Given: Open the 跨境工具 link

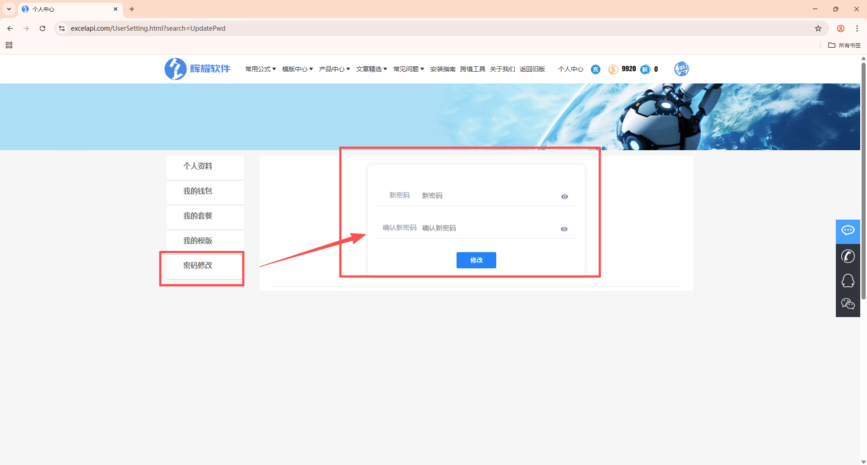Looking at the screenshot, I should click(473, 69).
